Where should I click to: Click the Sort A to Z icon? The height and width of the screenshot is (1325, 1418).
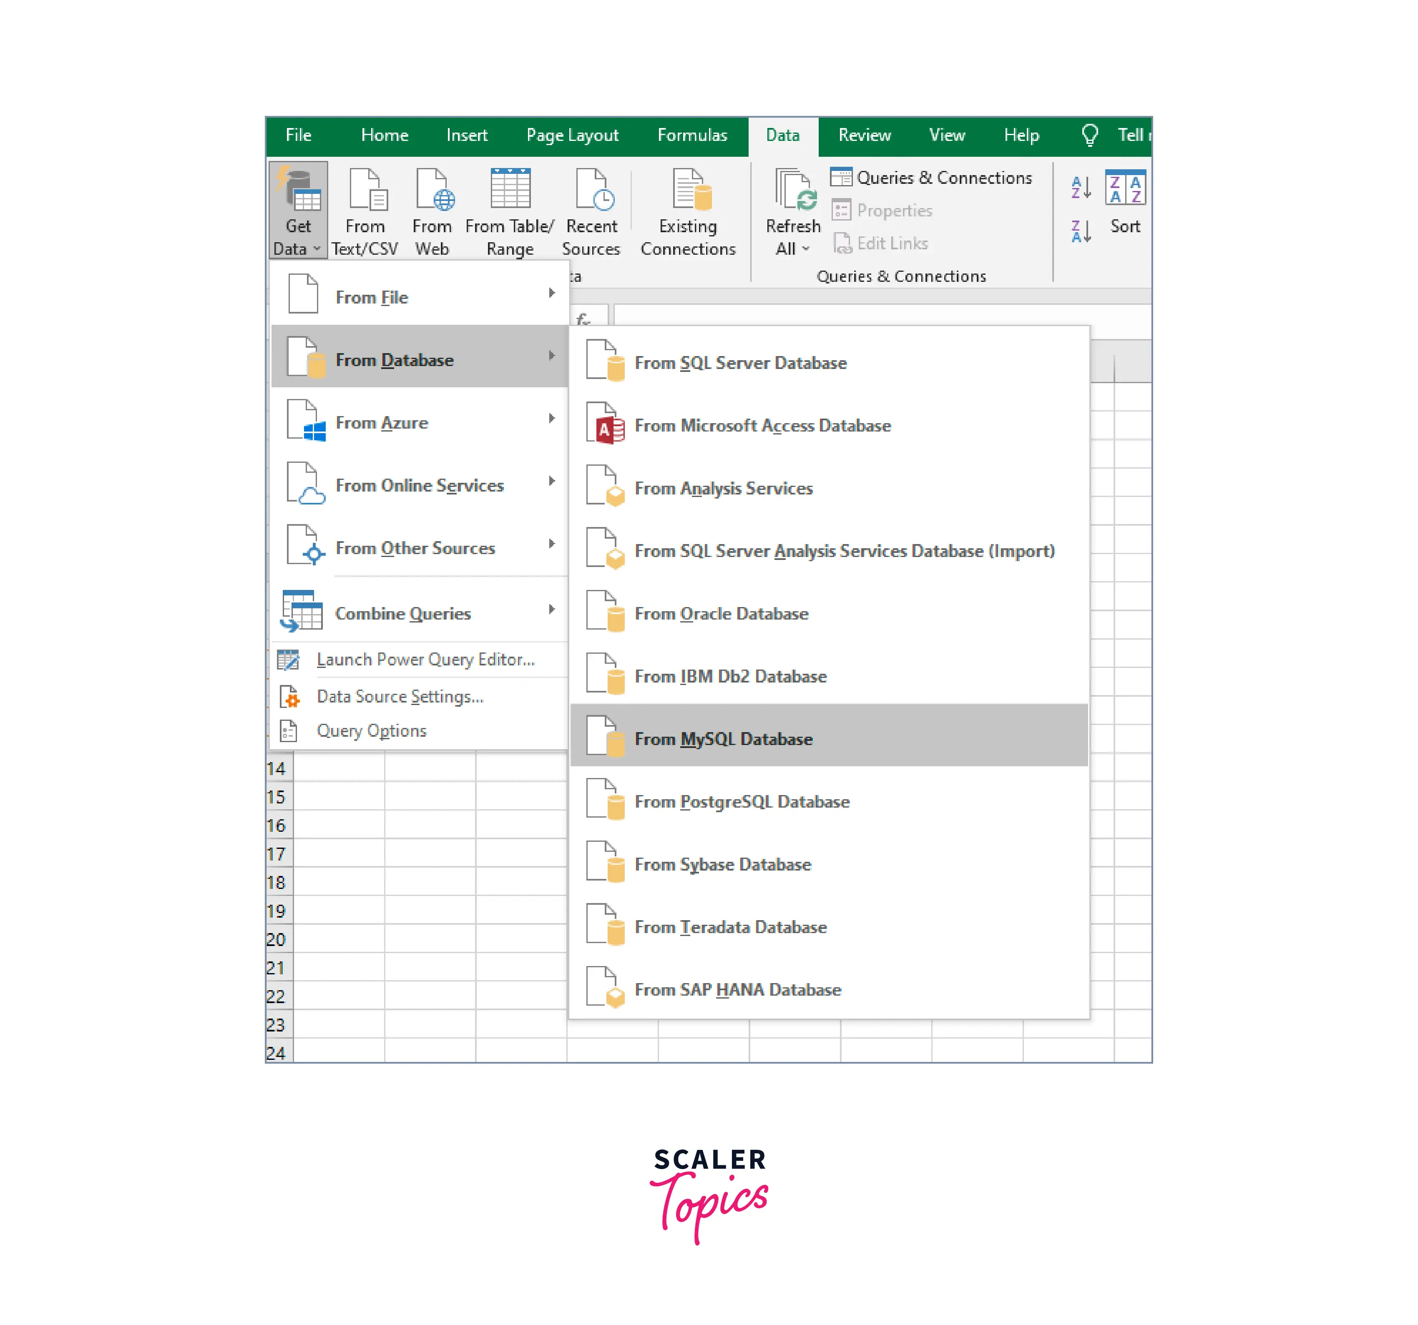tap(1081, 188)
